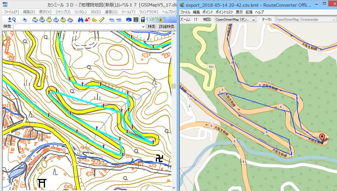Click the scroll down arrow of Kashmir map
The height and width of the screenshot is (191, 337).
pyautogui.click(x=174, y=188)
